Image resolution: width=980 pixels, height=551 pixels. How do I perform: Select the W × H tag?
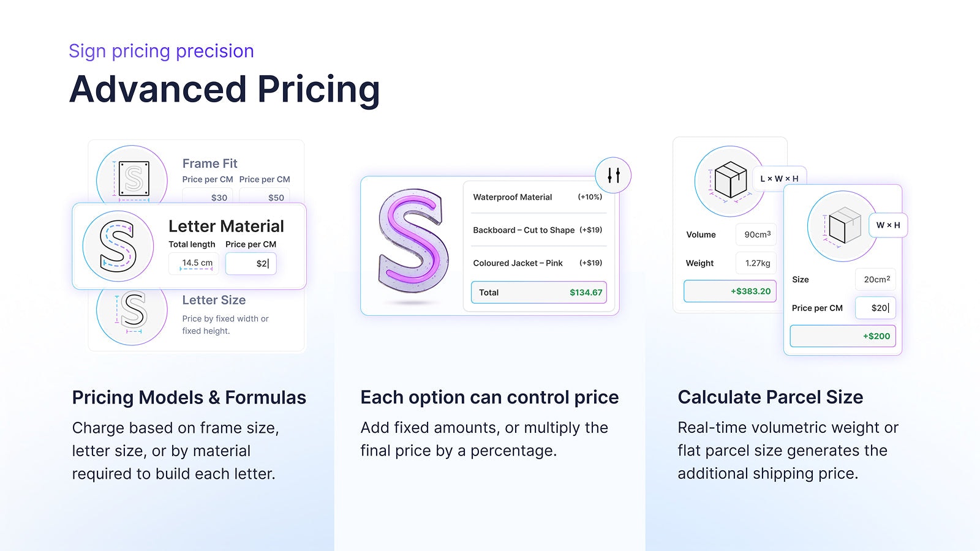click(x=888, y=225)
